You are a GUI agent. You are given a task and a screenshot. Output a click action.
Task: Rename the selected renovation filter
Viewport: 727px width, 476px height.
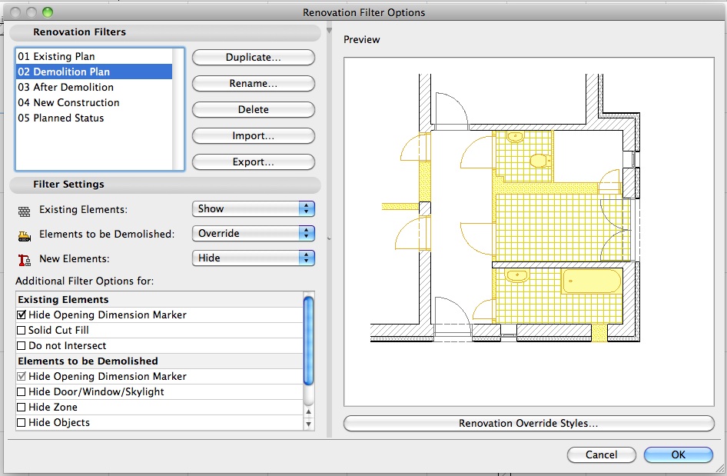tap(253, 83)
